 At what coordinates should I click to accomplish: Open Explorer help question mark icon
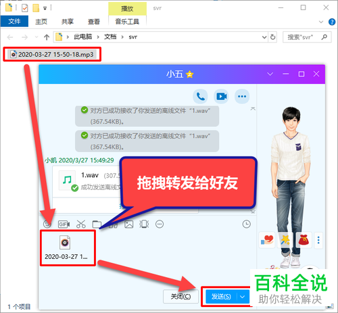tap(332, 22)
